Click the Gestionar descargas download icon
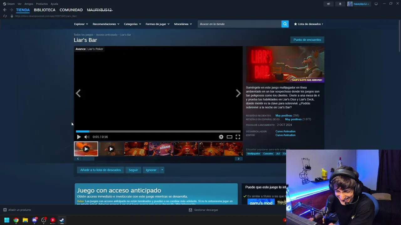The image size is (401, 225). tap(190, 210)
